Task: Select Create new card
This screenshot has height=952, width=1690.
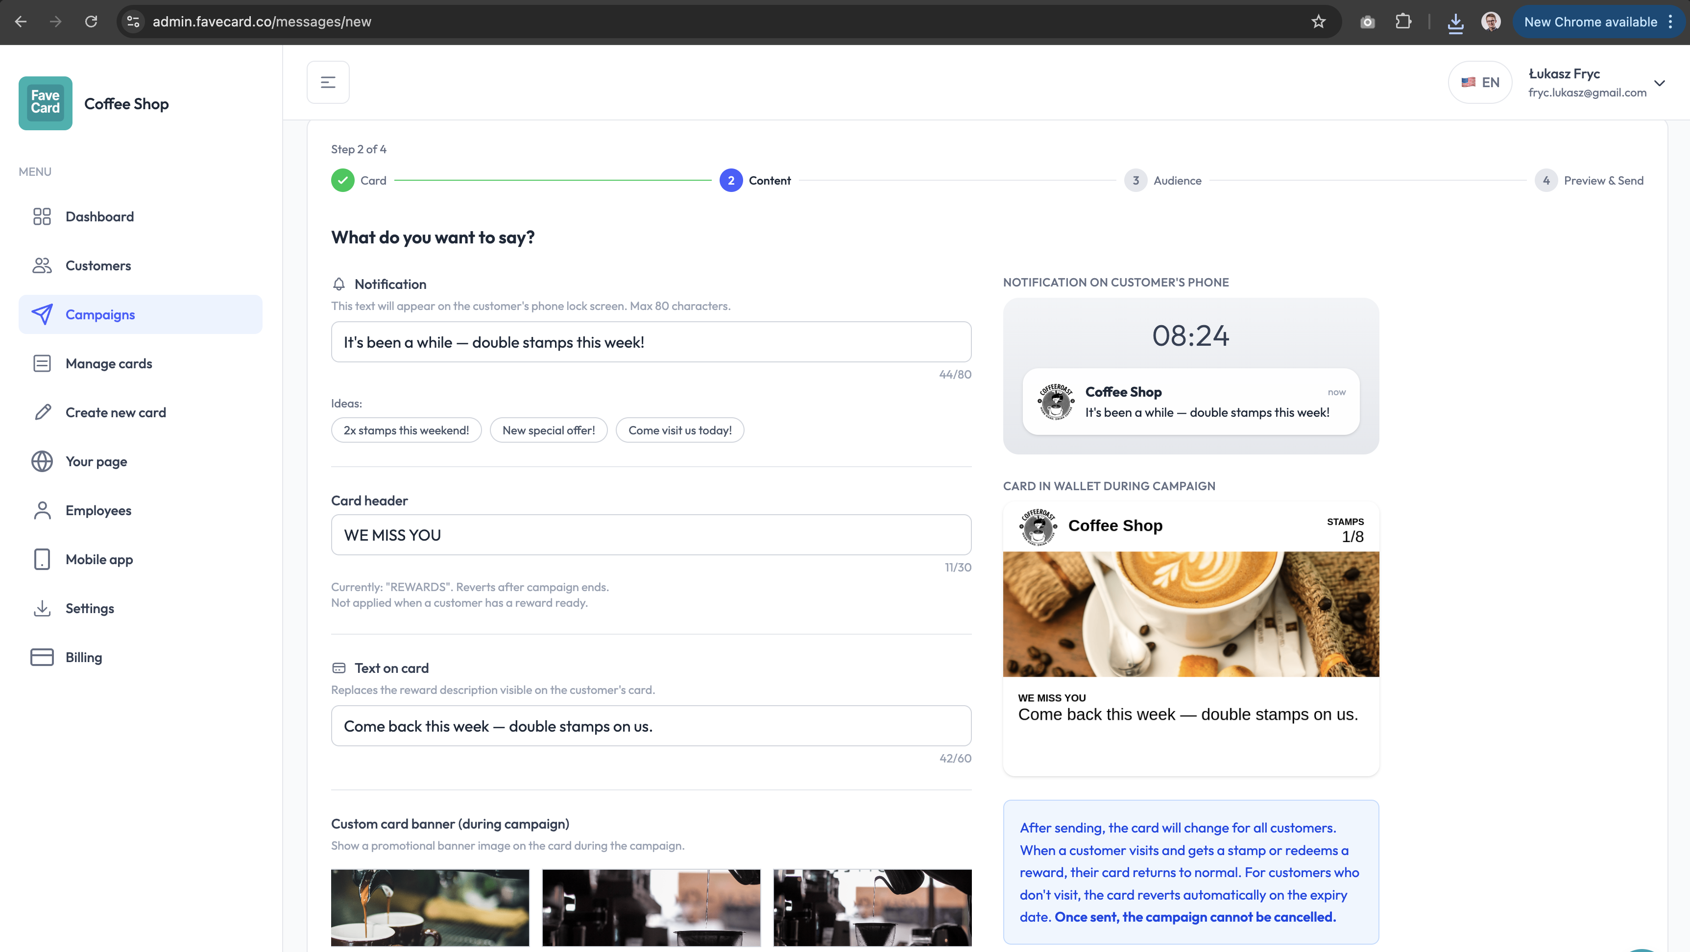Action: (116, 412)
